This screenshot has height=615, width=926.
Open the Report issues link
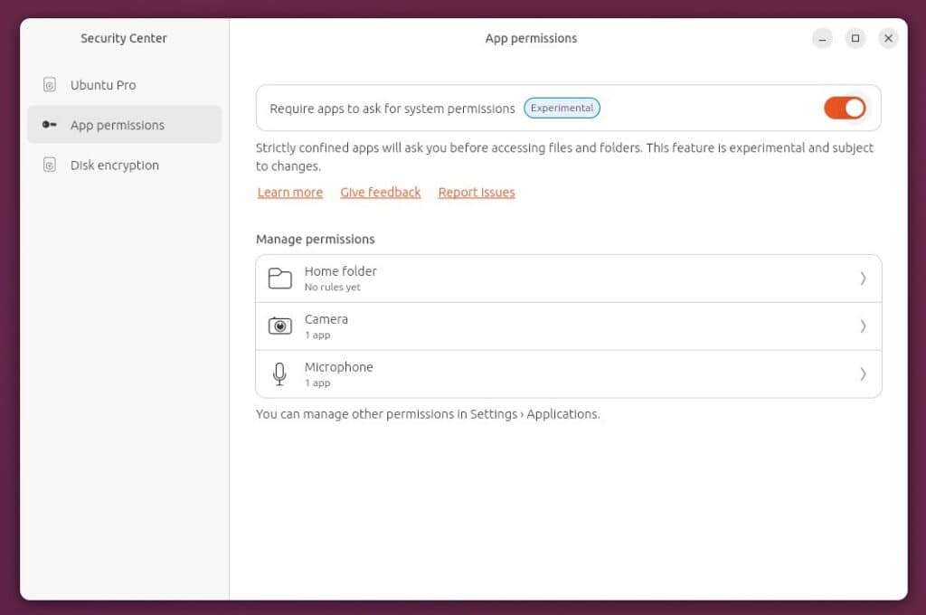(x=477, y=193)
